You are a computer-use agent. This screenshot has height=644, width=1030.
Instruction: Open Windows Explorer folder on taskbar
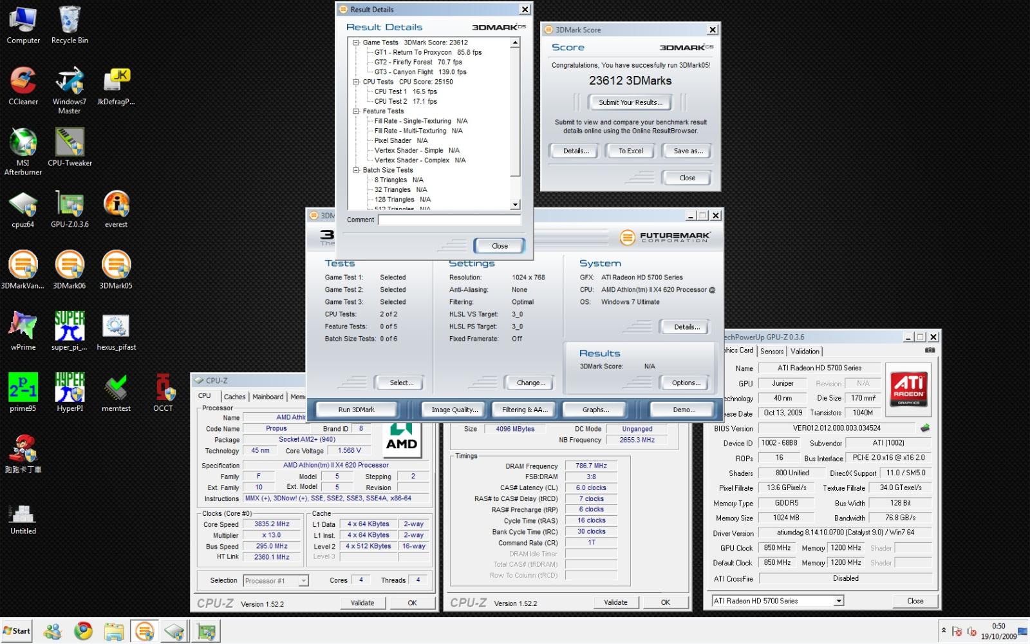[x=114, y=631]
